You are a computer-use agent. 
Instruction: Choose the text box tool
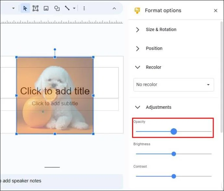tap(35, 8)
